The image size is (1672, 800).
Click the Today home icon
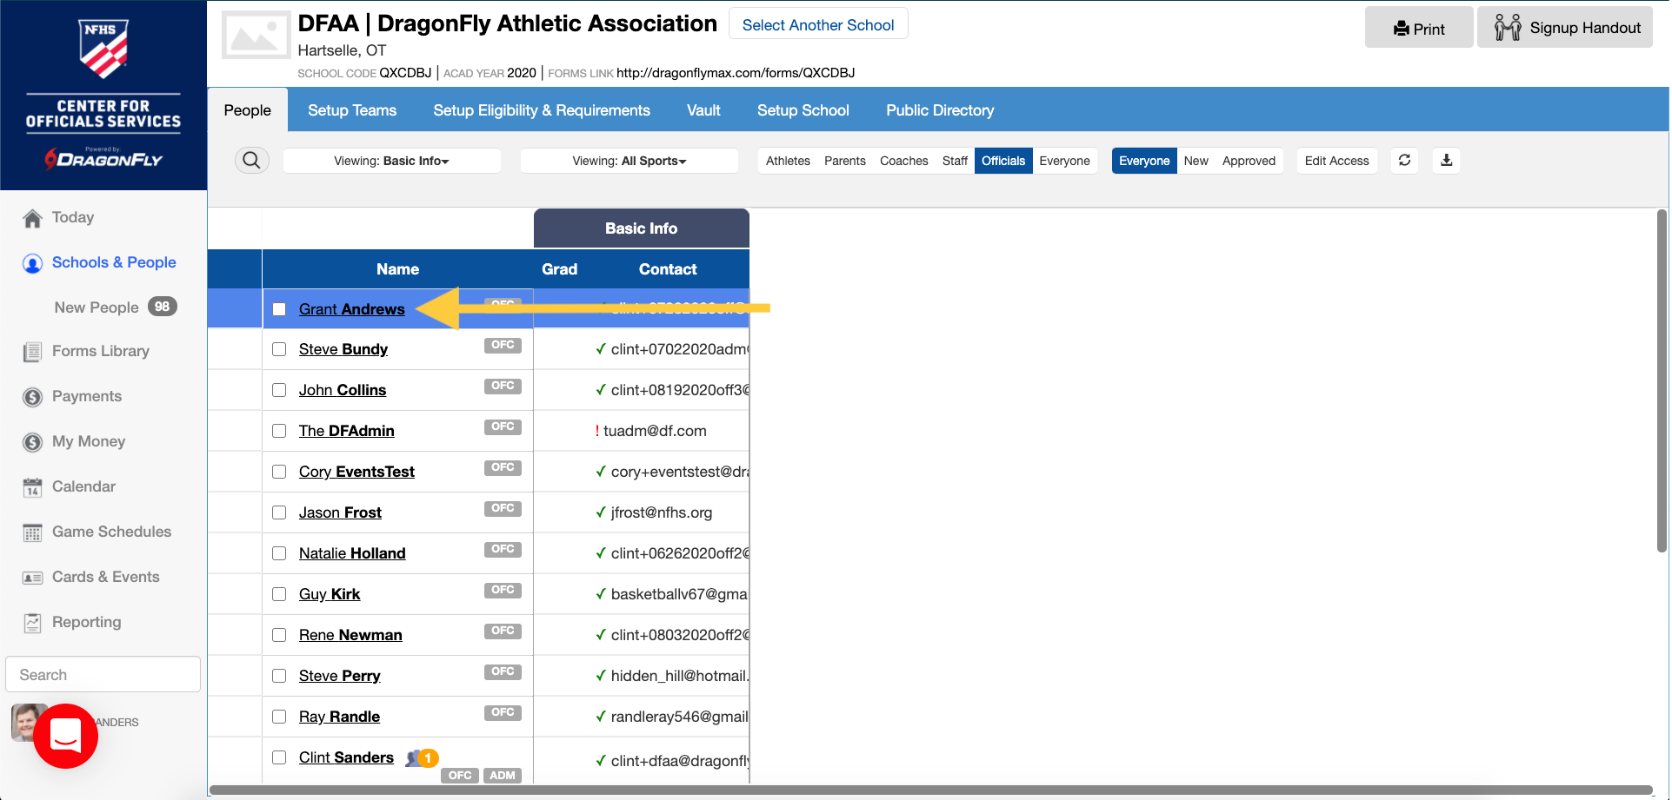click(x=32, y=219)
